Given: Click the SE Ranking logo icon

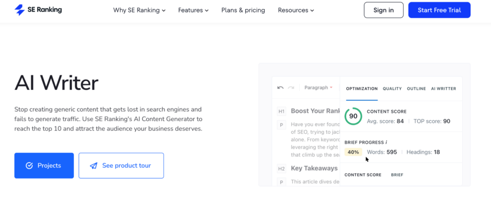Looking at the screenshot, I should 20,10.
